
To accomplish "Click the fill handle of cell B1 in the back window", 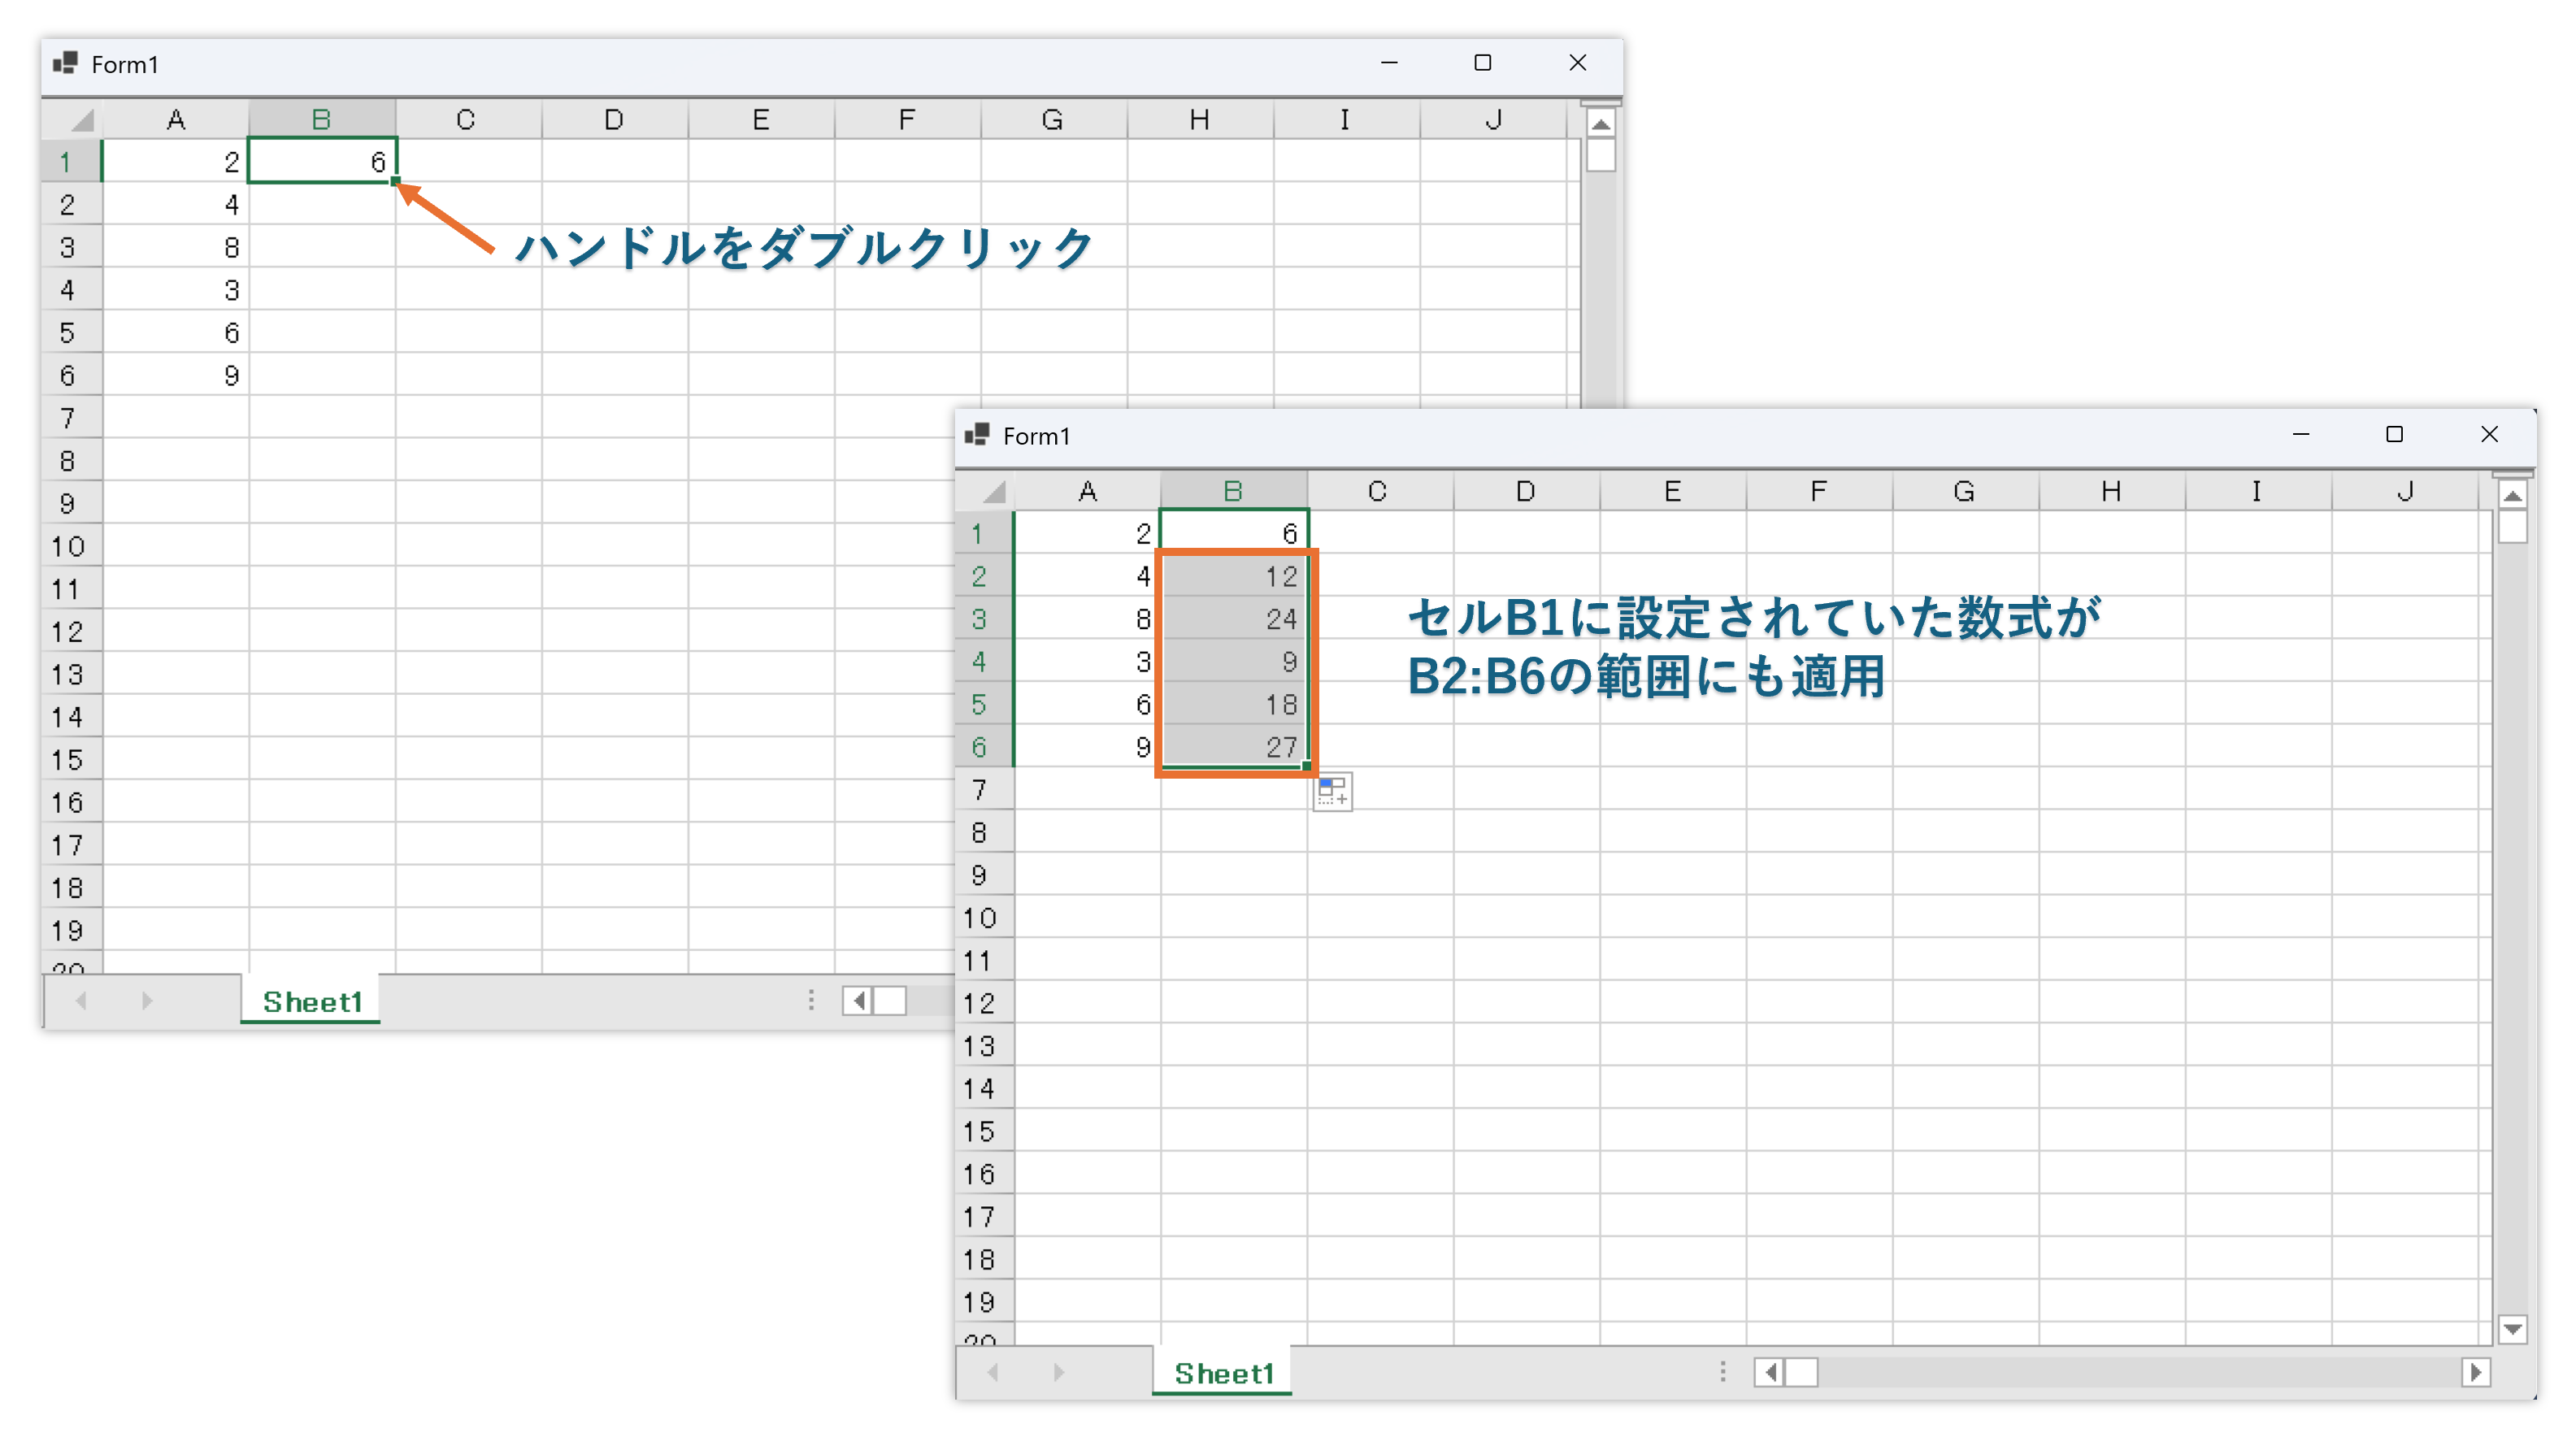I will pos(396,182).
